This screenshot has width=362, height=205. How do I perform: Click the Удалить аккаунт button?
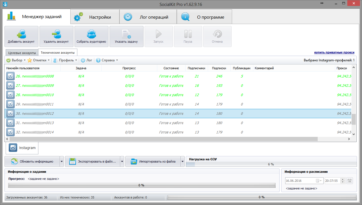click(56, 36)
